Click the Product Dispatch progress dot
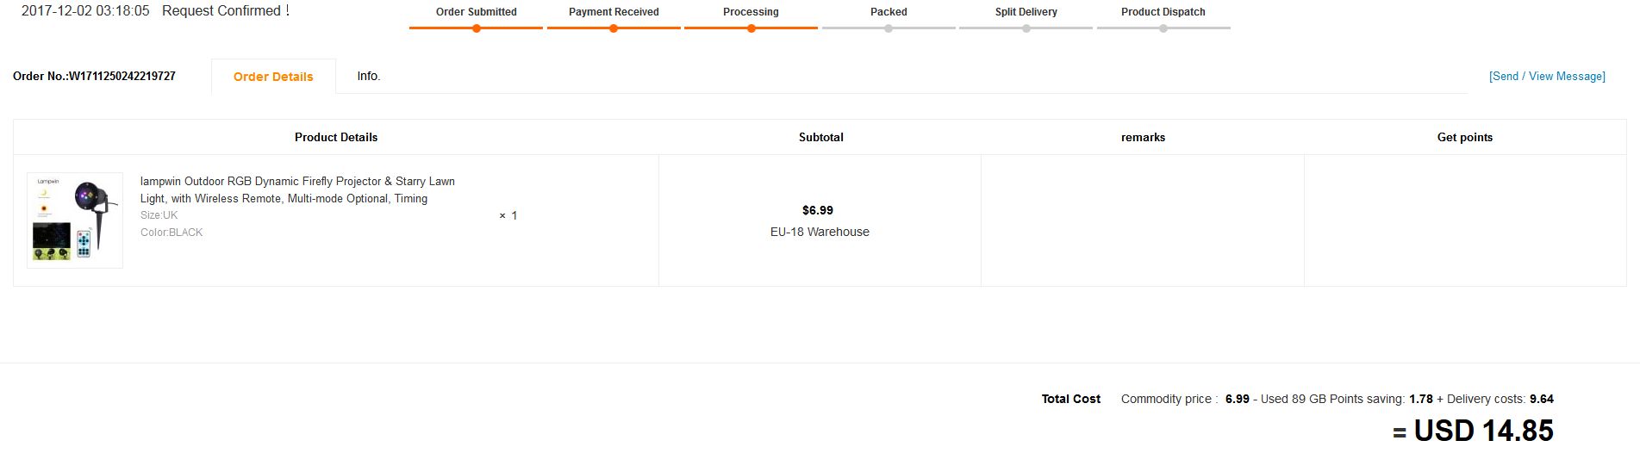This screenshot has height=453, width=1640. click(x=1163, y=28)
